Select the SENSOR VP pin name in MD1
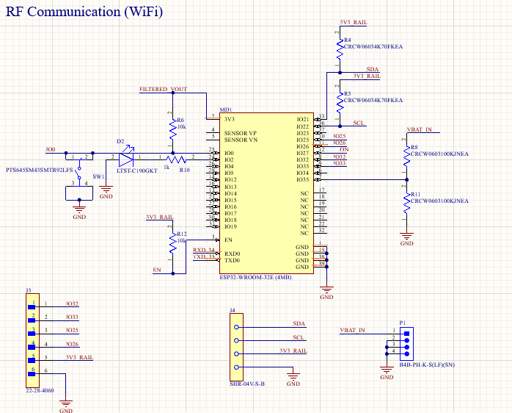 point(241,133)
